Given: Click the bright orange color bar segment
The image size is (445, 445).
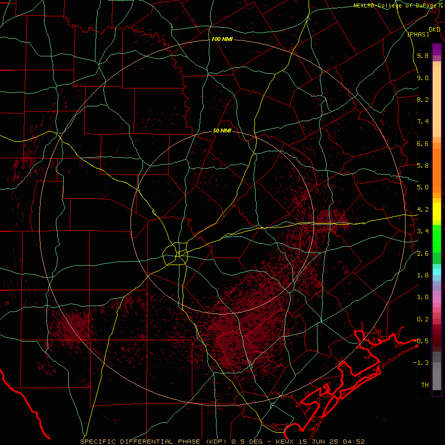Looking at the screenshot, I should (x=437, y=170).
